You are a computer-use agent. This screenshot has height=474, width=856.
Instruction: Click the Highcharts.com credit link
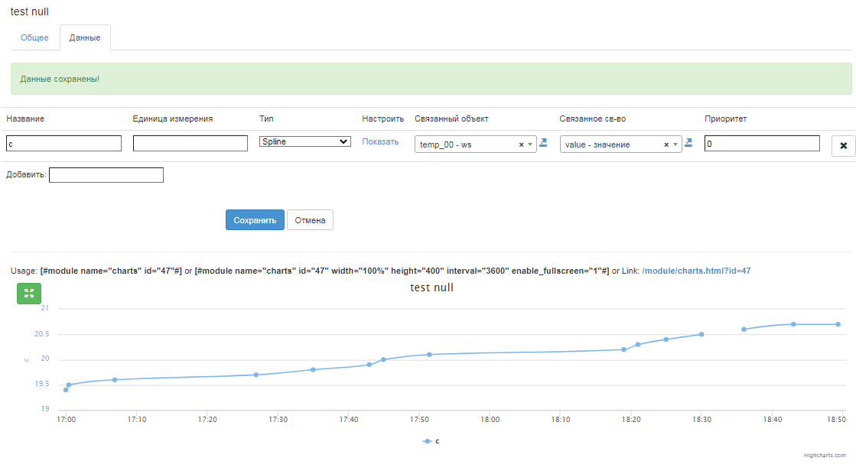pos(825,455)
